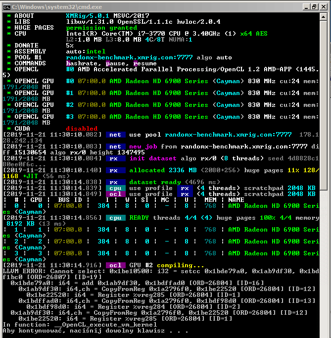331x338 pixels.
Task: Click 'AMD Accelerated Parallel Processing/OpenCL' text
Action: [x=161, y=69]
